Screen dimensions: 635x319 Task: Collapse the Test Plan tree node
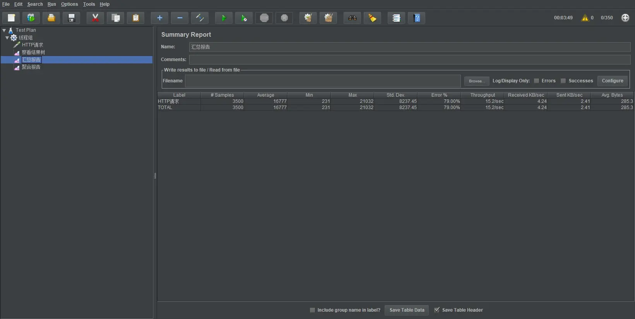(4, 30)
